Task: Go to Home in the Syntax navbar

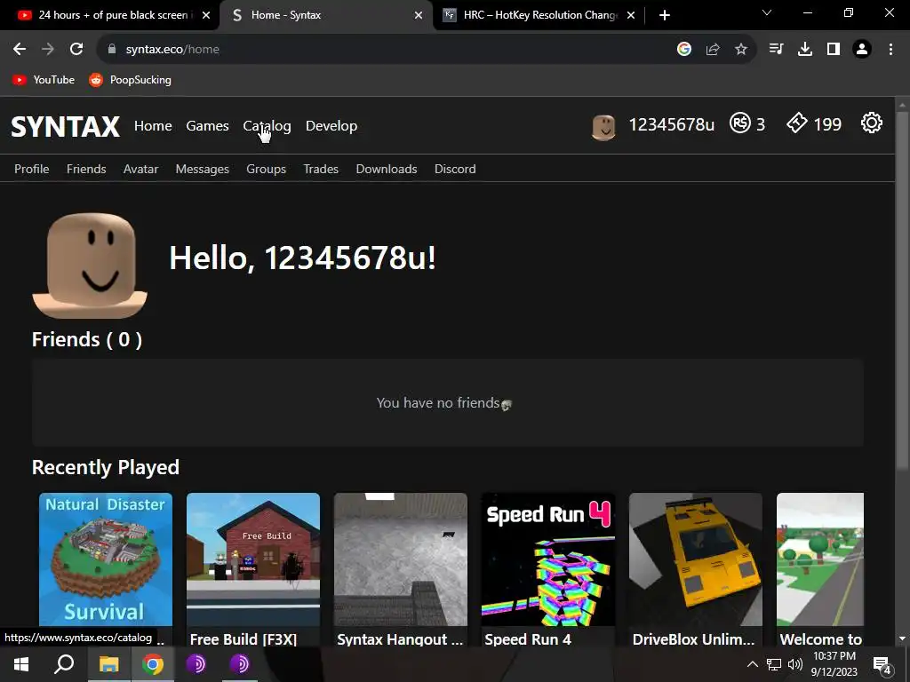Action: tap(153, 126)
